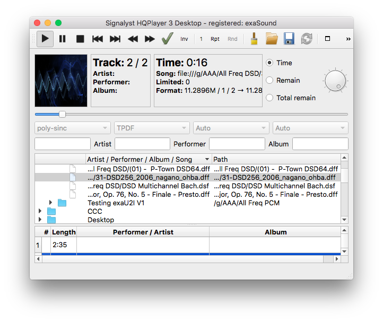Select the Total remain radio button
Viewport: 383px width, 322px height.
tap(269, 98)
